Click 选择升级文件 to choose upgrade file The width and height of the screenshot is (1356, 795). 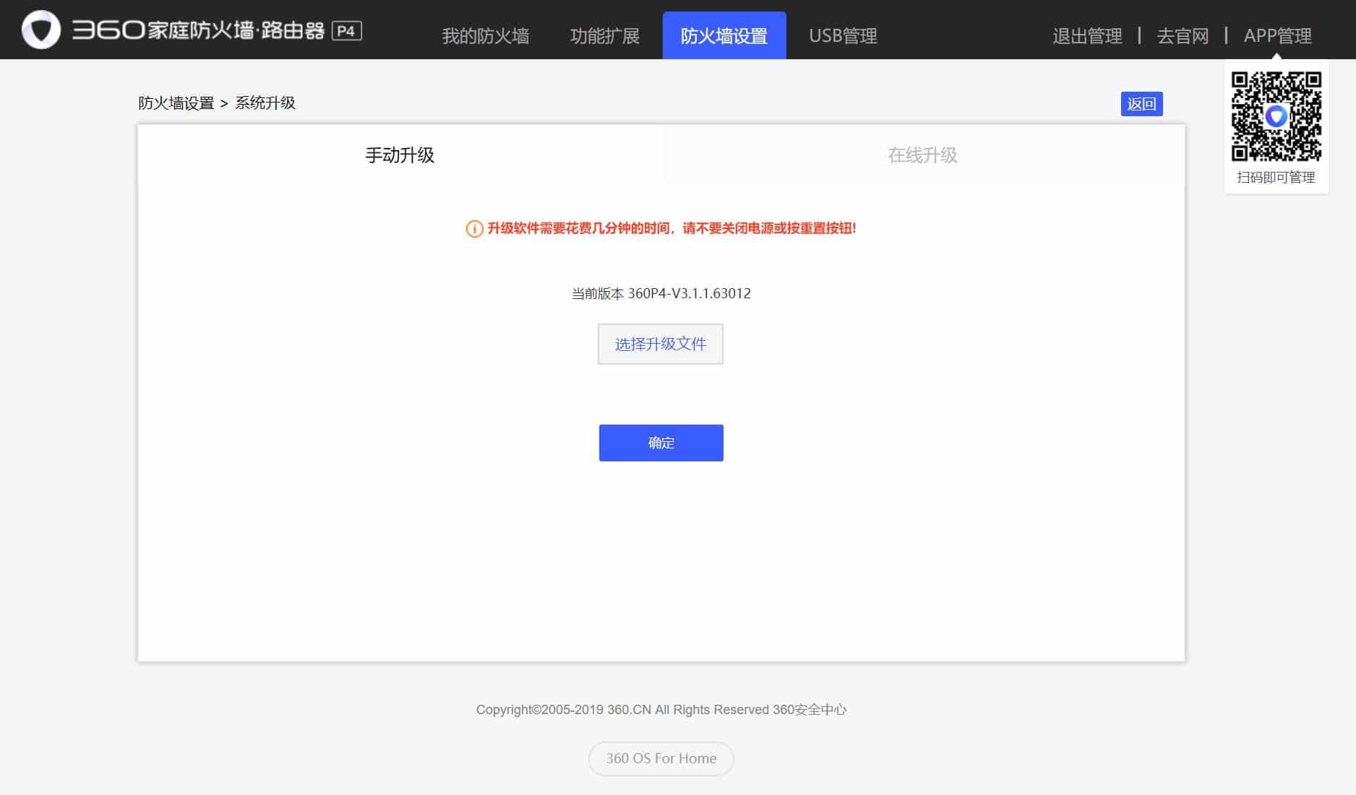(x=660, y=344)
